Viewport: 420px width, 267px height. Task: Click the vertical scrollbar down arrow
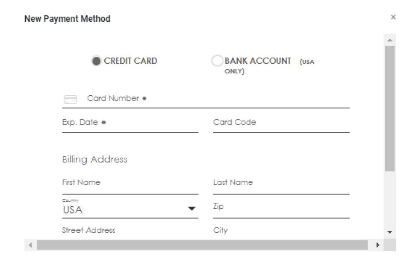point(390,232)
